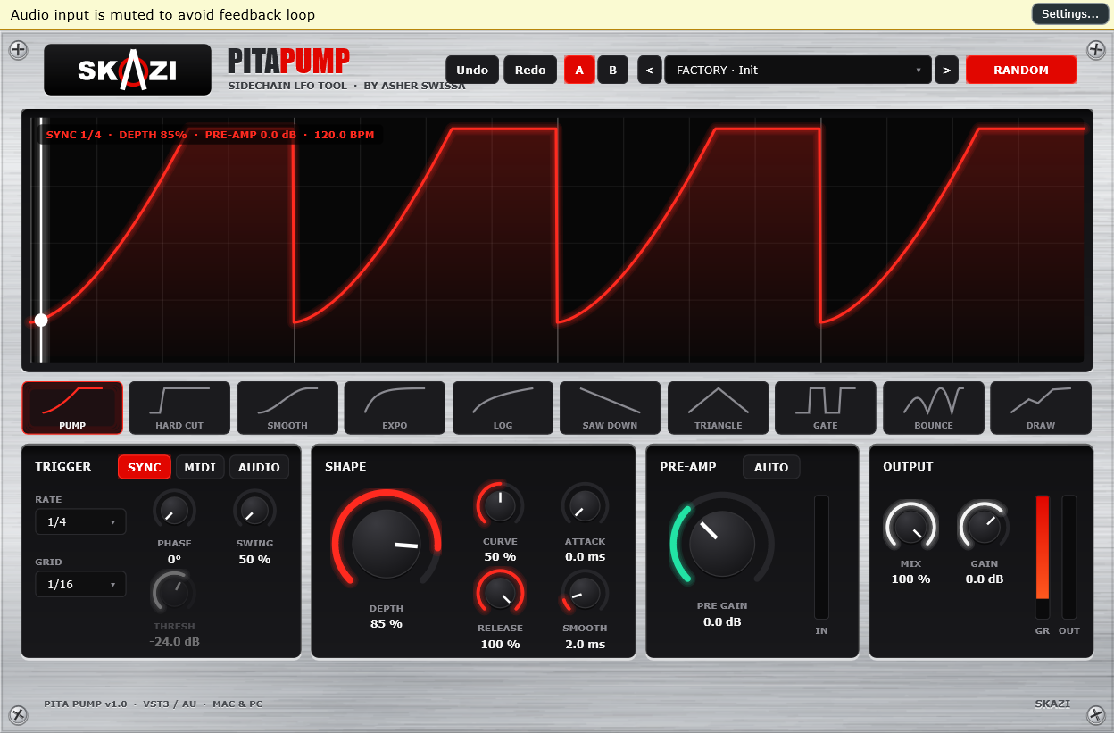Select the DRAW curve shape

1040,408
